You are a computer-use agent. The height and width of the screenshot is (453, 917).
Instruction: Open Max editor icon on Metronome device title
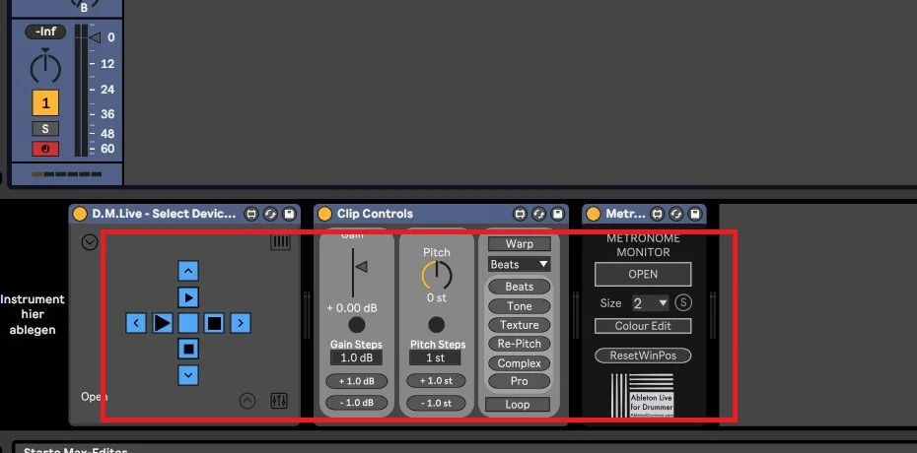pyautogui.click(x=658, y=214)
